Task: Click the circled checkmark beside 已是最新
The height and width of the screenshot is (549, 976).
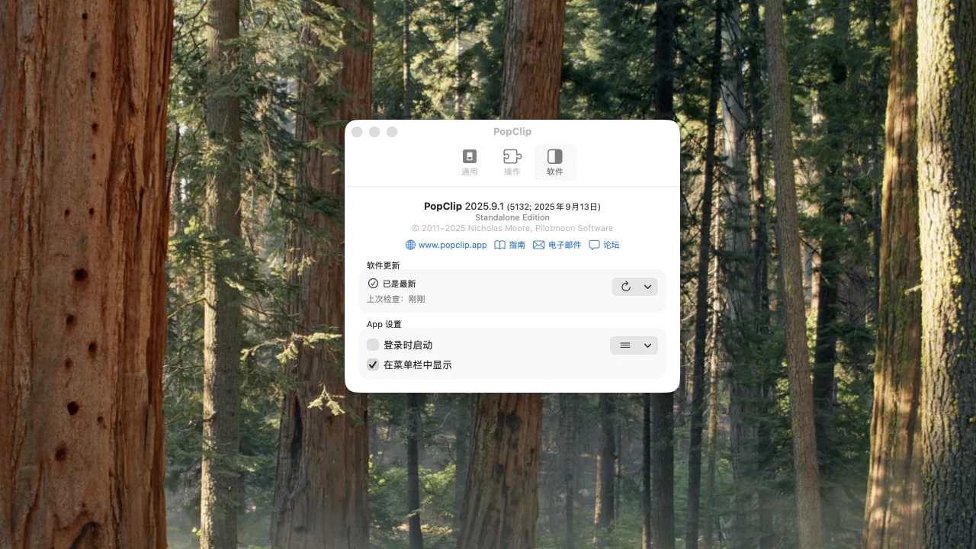Action: coord(373,284)
